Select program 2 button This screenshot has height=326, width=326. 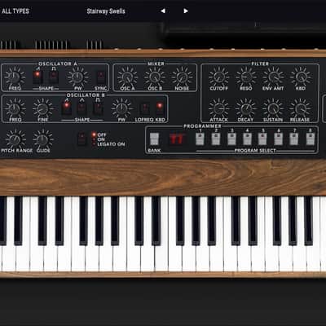pyautogui.click(x=216, y=139)
